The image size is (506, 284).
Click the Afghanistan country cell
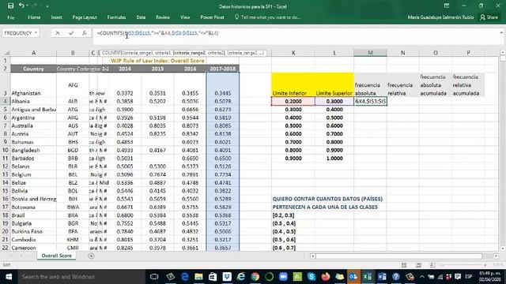[33, 85]
